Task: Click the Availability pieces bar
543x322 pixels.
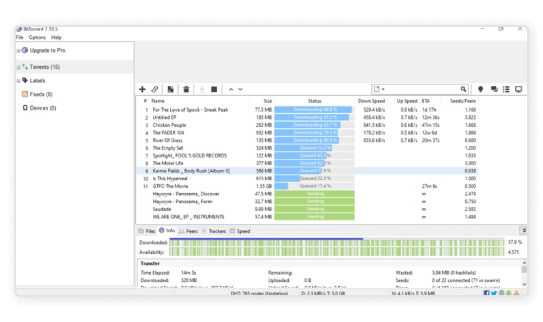Action: [x=336, y=252]
